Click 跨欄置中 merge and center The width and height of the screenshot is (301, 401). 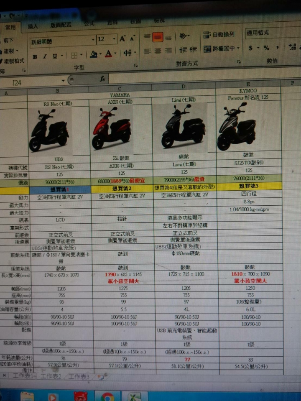219,49
